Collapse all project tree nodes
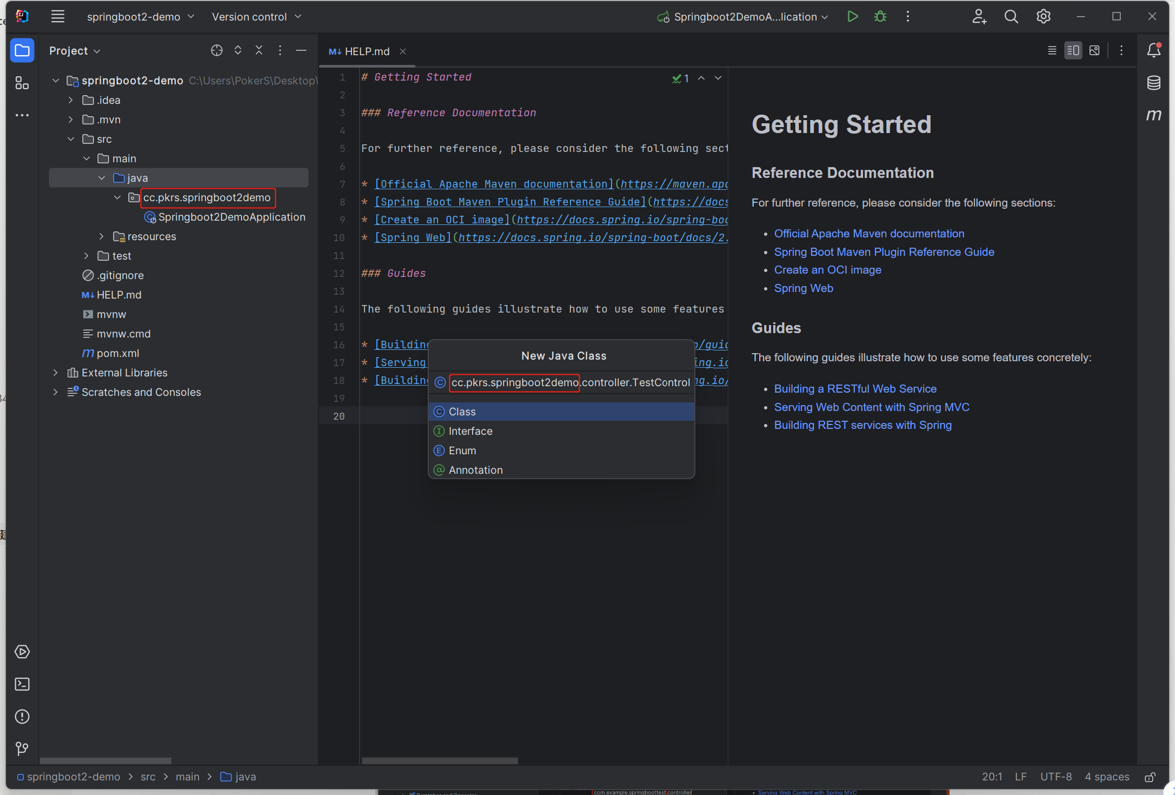This screenshot has width=1175, height=795. [259, 50]
